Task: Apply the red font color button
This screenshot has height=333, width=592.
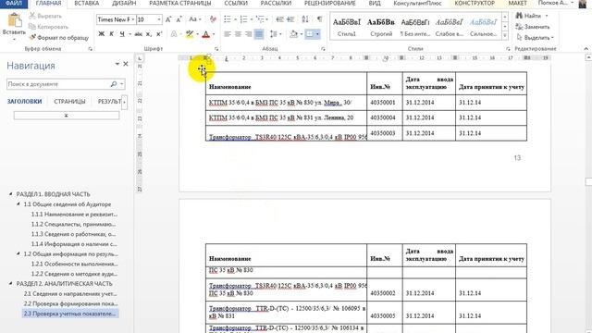Action: pos(205,34)
